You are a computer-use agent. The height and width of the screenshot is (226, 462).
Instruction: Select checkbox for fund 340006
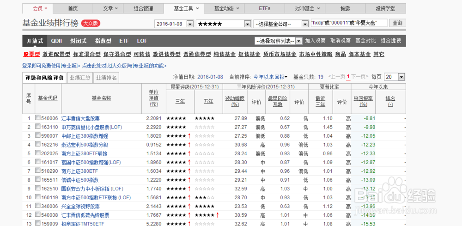tap(38, 206)
